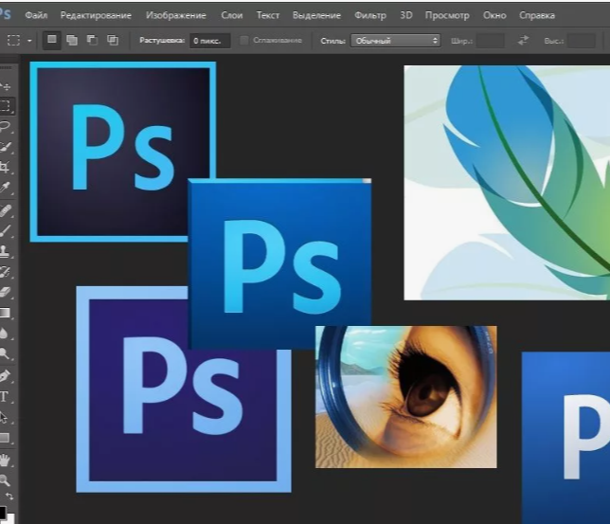610x524 pixels.
Task: Select the Crop tool
Action: [6, 168]
